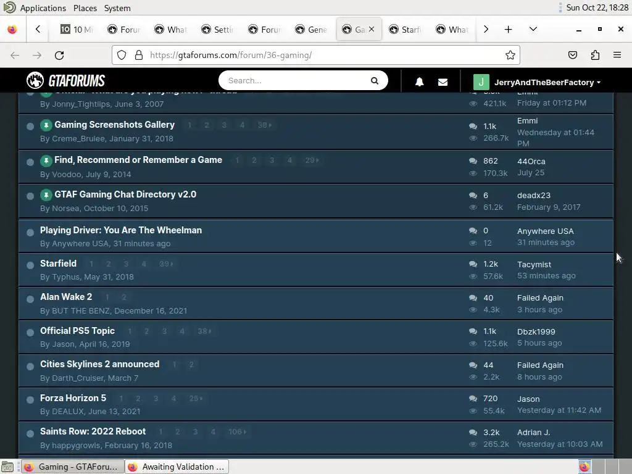Bookmark this page with star icon
This screenshot has height=474, width=632.
click(510, 55)
